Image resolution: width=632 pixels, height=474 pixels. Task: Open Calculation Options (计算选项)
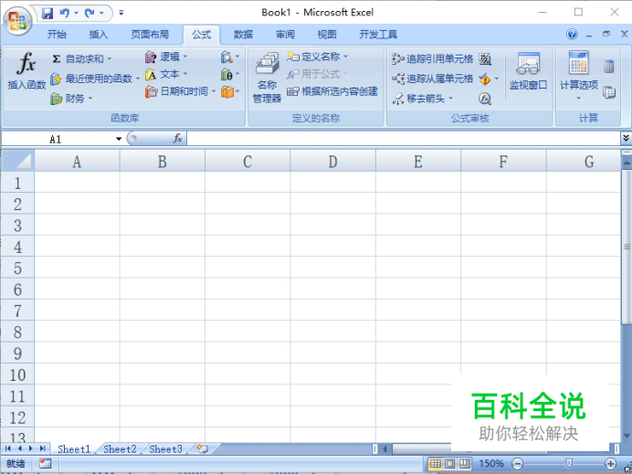(x=579, y=75)
